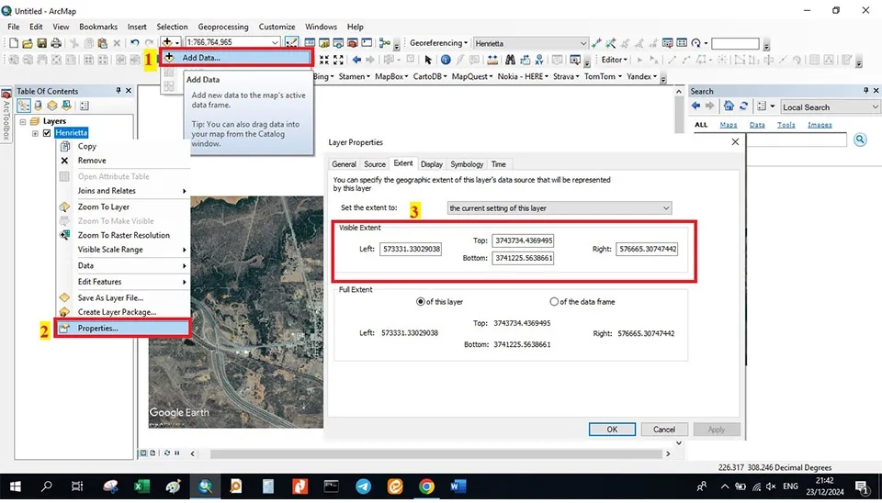The image size is (882, 503).
Task: Click the Cancel button in Layer Properties
Action: [663, 429]
